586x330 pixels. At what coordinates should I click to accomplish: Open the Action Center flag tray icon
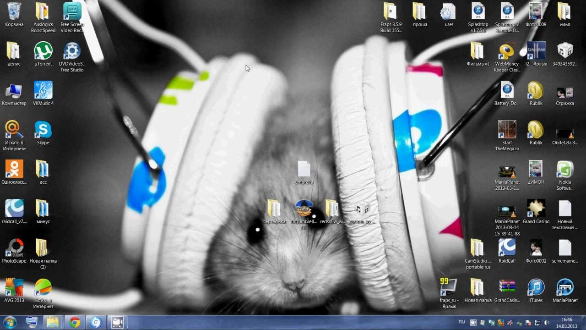point(529,323)
